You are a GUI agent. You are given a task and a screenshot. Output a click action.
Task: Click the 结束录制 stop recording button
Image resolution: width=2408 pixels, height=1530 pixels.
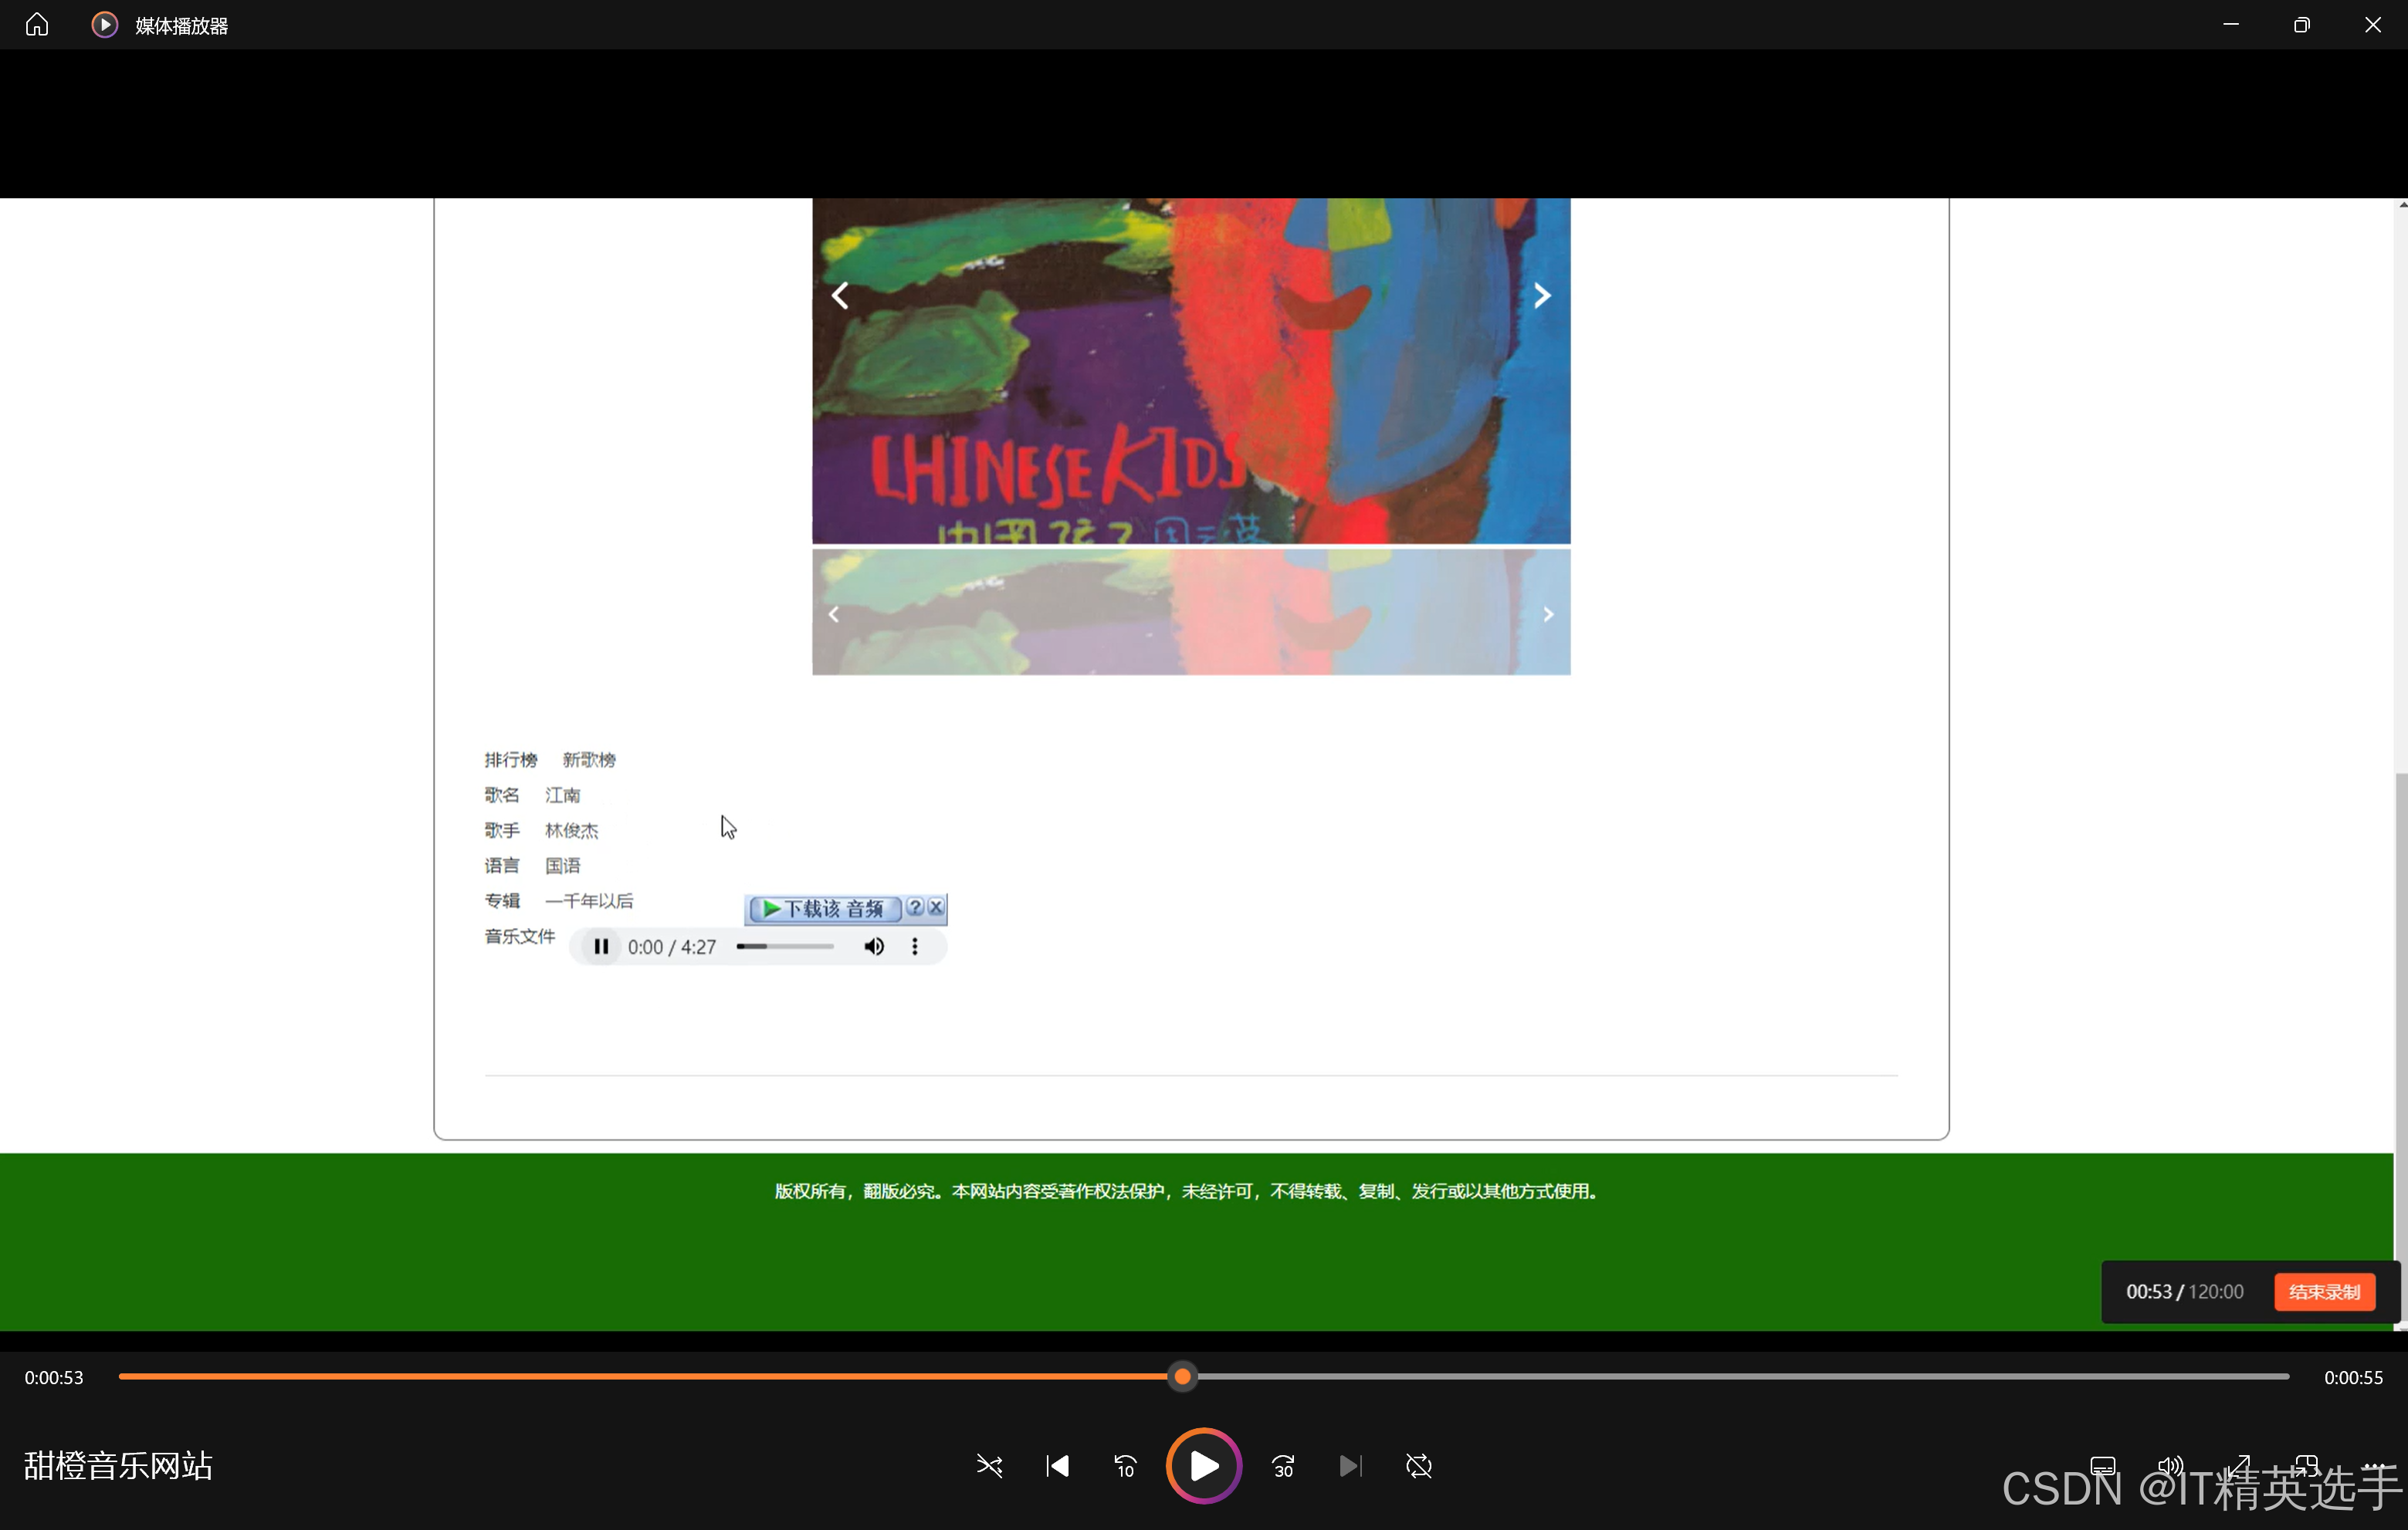(2323, 1292)
